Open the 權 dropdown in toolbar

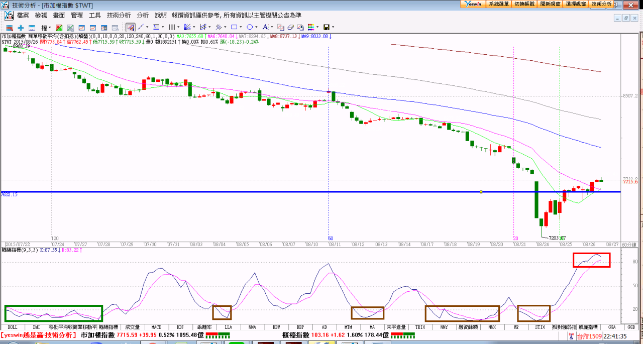[46, 28]
